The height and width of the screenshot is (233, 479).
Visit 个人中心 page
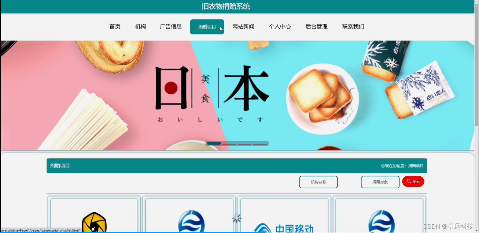[x=280, y=27]
